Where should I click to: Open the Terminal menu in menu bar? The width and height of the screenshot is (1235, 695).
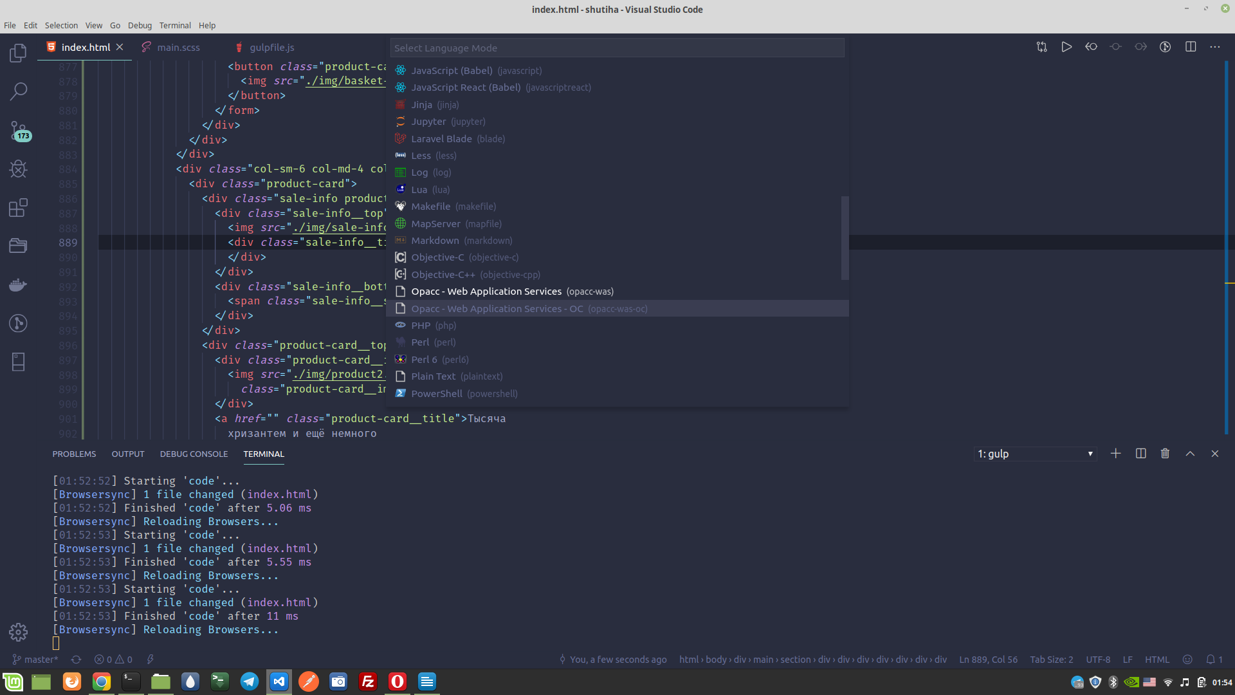(175, 26)
